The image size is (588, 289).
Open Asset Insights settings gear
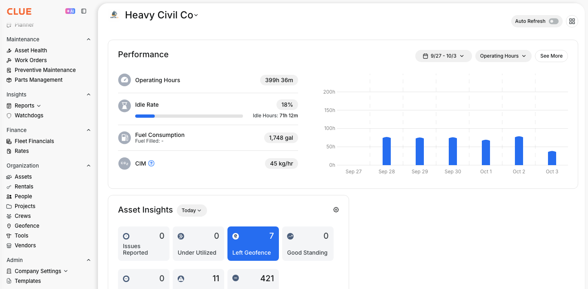pos(336,210)
